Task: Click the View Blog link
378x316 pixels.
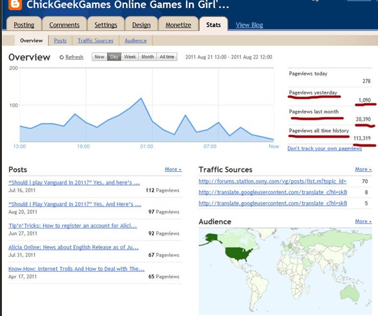Action: pos(249,25)
